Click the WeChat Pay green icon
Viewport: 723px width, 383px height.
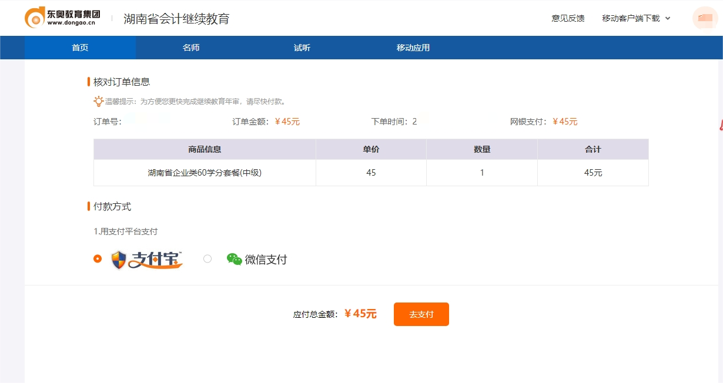[x=235, y=258]
